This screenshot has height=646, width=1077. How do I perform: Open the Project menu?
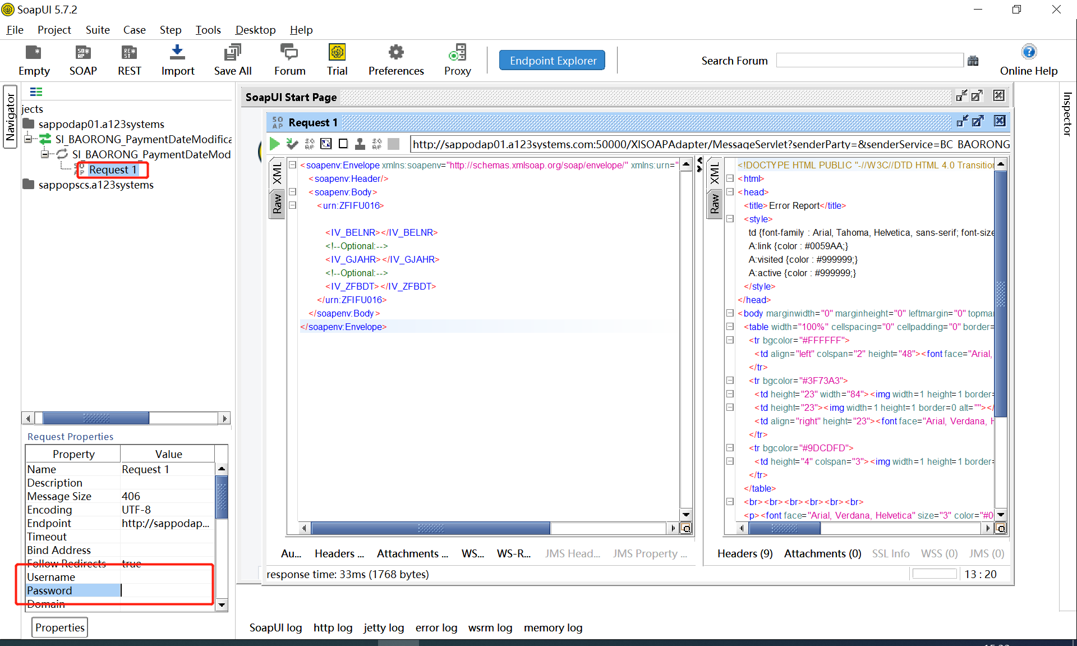click(x=54, y=30)
